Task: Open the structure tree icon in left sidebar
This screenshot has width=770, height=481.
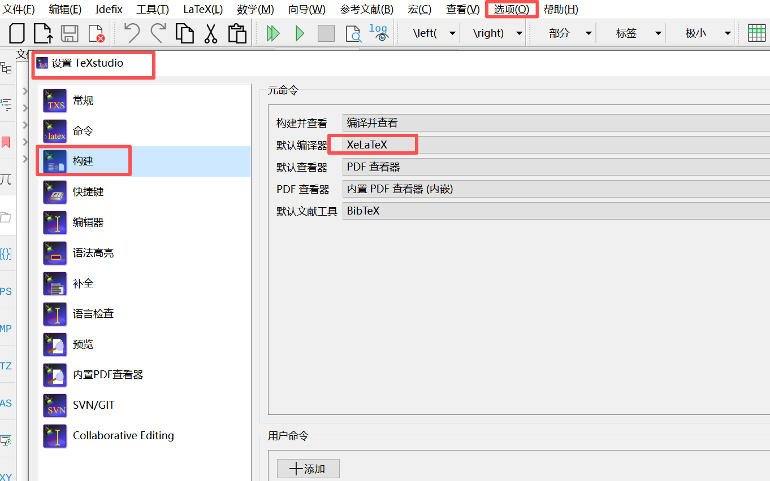Action: pyautogui.click(x=6, y=68)
